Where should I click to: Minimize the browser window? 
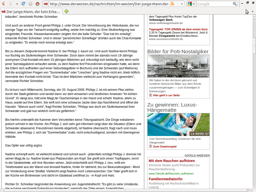pyautogui.click(x=242, y=3)
